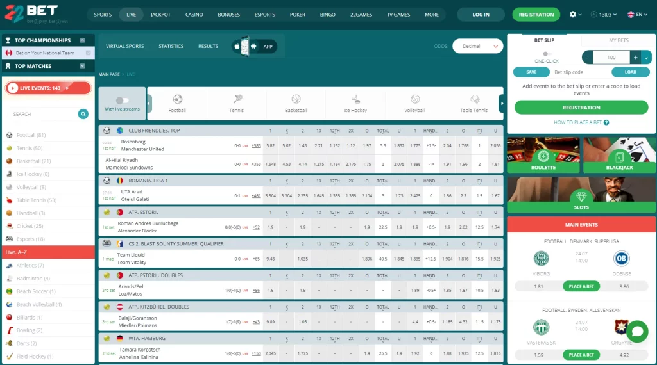
Task: Collapse the Top Championships section
Action: [82, 40]
